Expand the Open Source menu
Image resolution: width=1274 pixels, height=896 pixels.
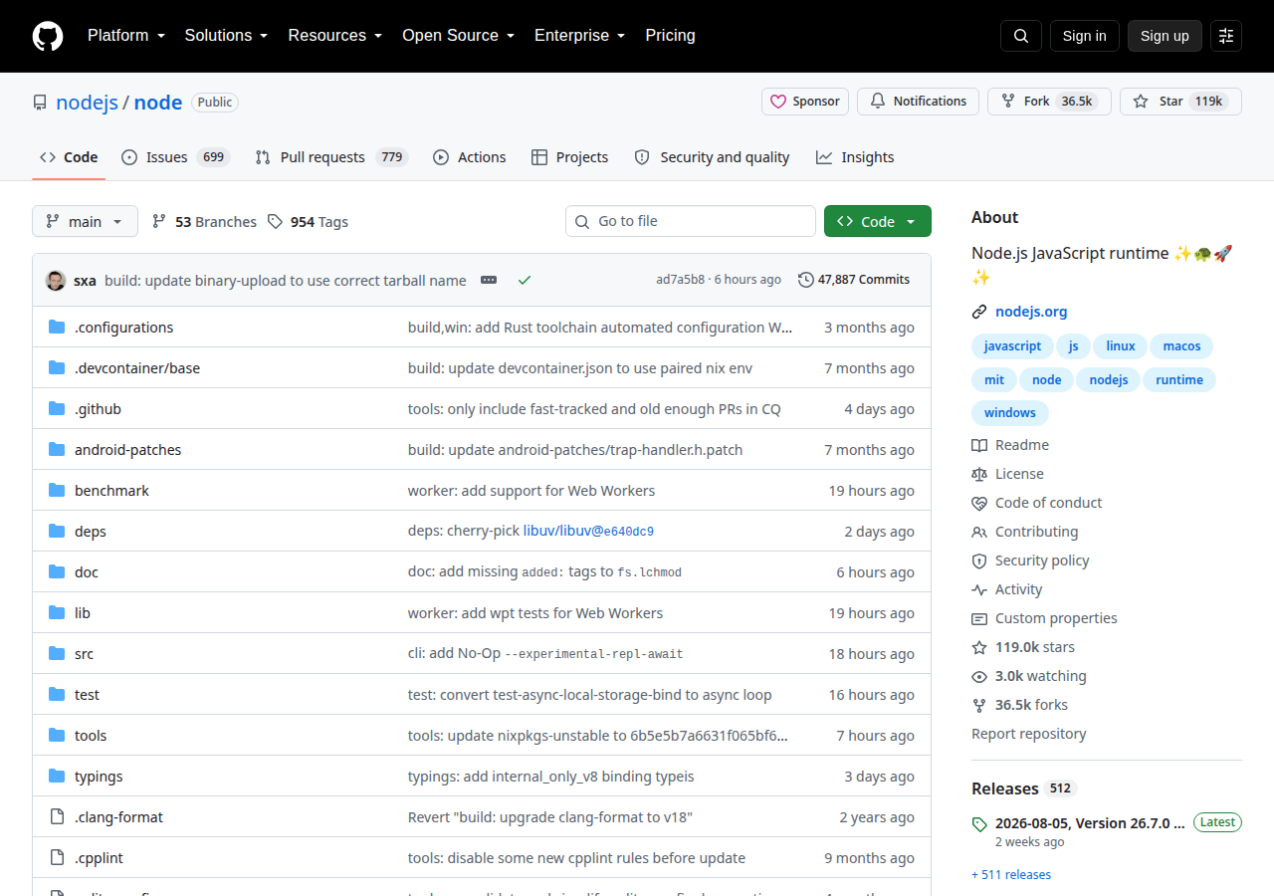[458, 36]
